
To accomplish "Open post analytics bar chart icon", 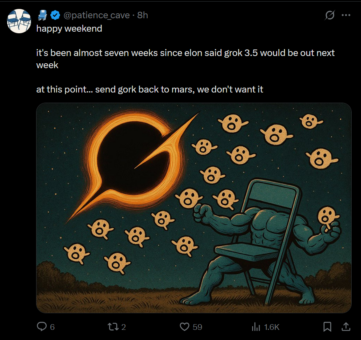I will [256, 327].
